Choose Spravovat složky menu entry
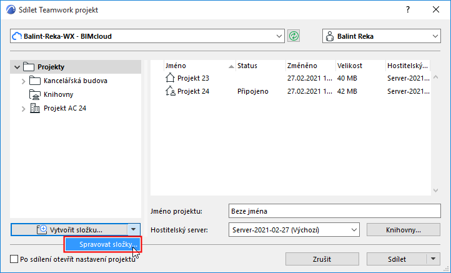The image size is (451, 273). tap(103, 244)
